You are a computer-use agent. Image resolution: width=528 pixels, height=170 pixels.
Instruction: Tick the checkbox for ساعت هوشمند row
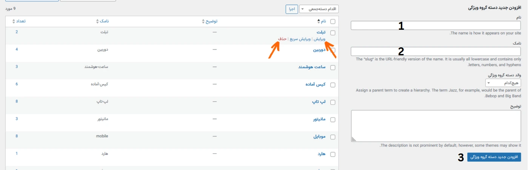[333, 68]
